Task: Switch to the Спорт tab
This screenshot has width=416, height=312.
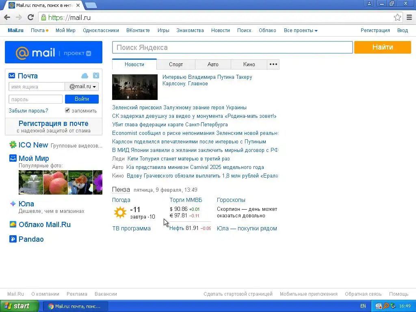Action: coord(176,64)
